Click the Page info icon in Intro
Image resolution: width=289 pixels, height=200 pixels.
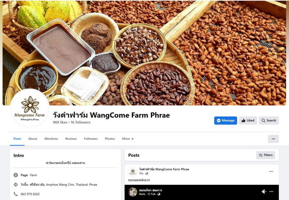click(x=16, y=175)
